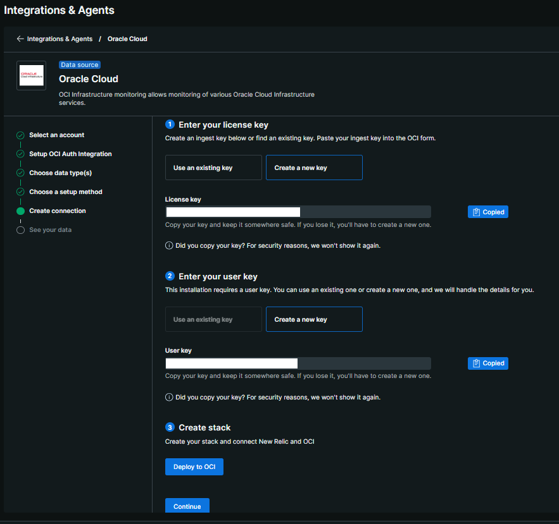Click the Oracle Cloud logo thumbnail
This screenshot has height=524, width=559.
pos(32,75)
